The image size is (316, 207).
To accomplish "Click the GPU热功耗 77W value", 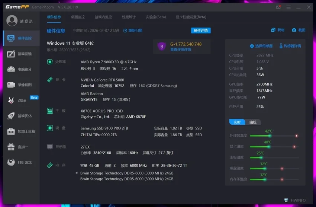I will (x=261, y=97).
